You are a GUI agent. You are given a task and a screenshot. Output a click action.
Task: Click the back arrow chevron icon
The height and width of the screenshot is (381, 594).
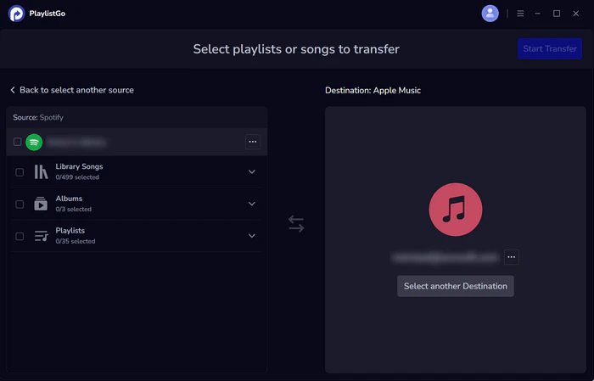click(13, 90)
